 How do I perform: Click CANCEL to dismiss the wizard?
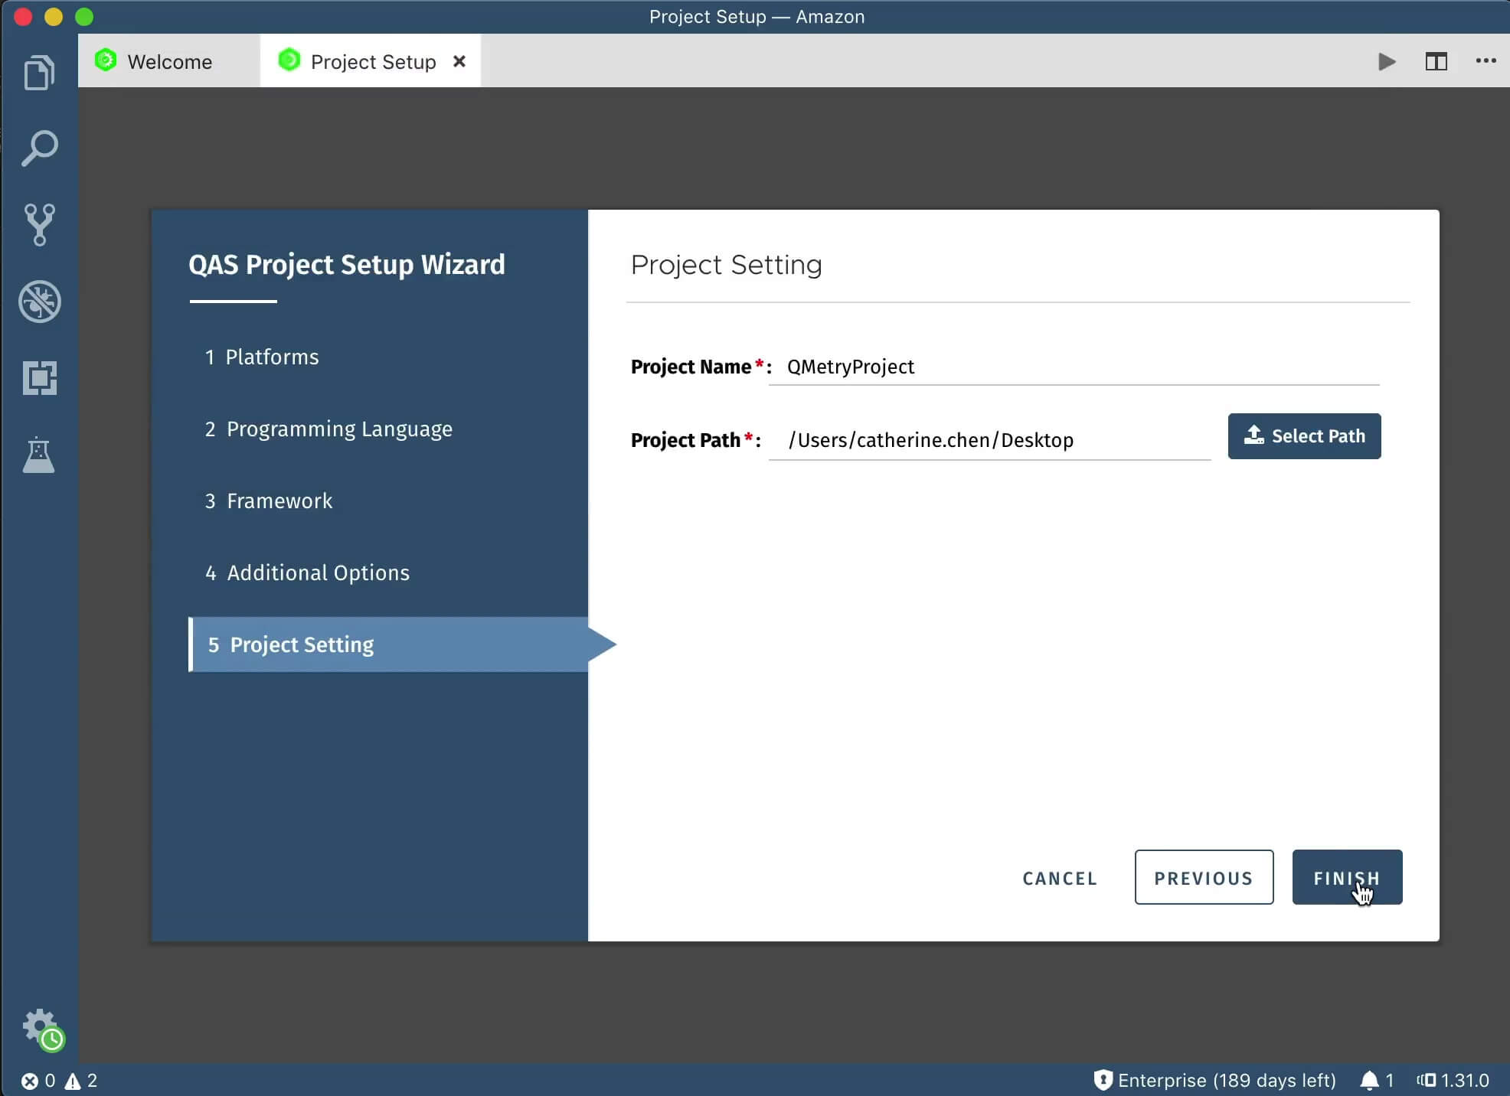(1059, 878)
